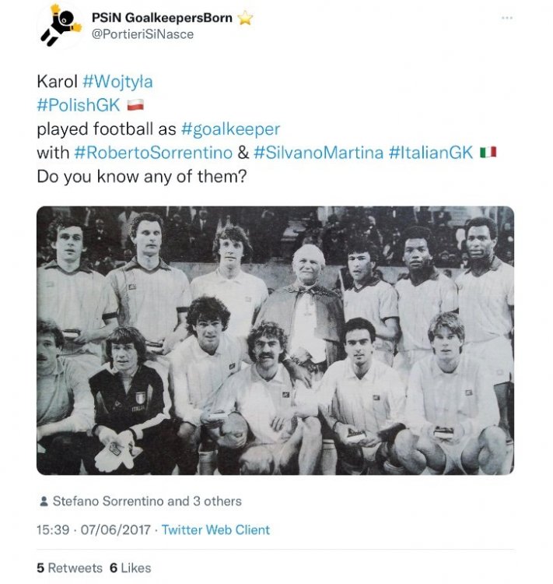
Task: View tagged people Stefano Sorrentino and 3 others
Action: 146,501
